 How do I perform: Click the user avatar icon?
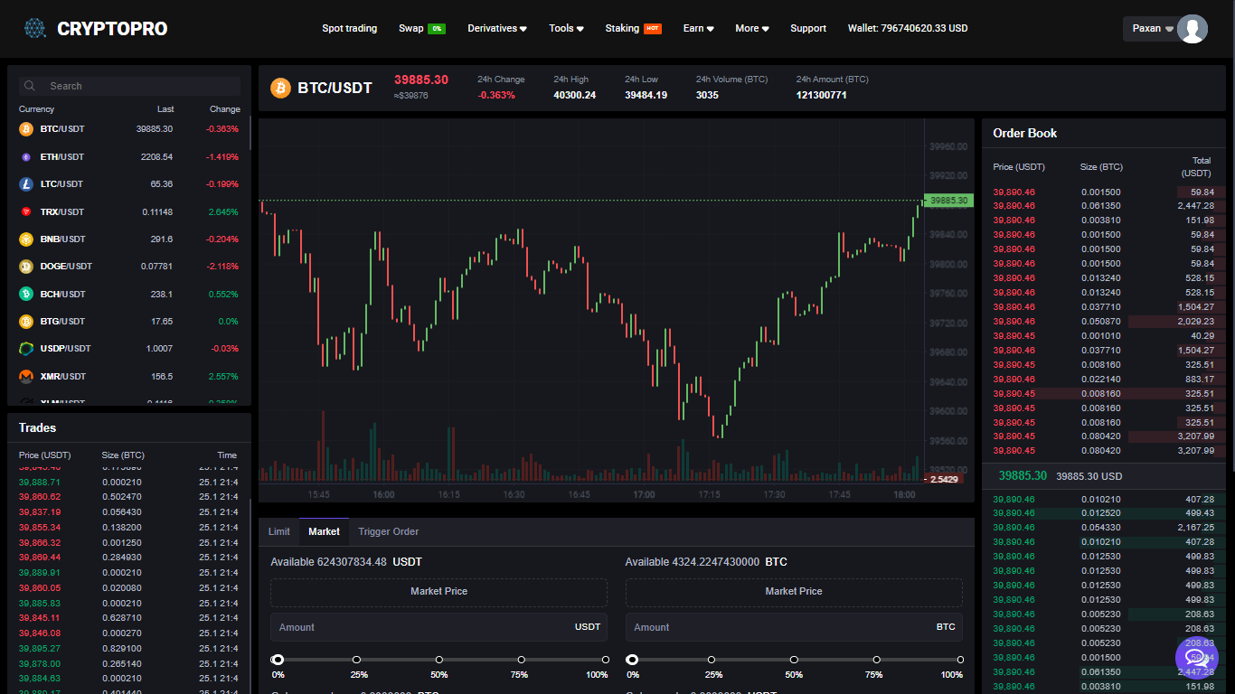pos(1193,29)
